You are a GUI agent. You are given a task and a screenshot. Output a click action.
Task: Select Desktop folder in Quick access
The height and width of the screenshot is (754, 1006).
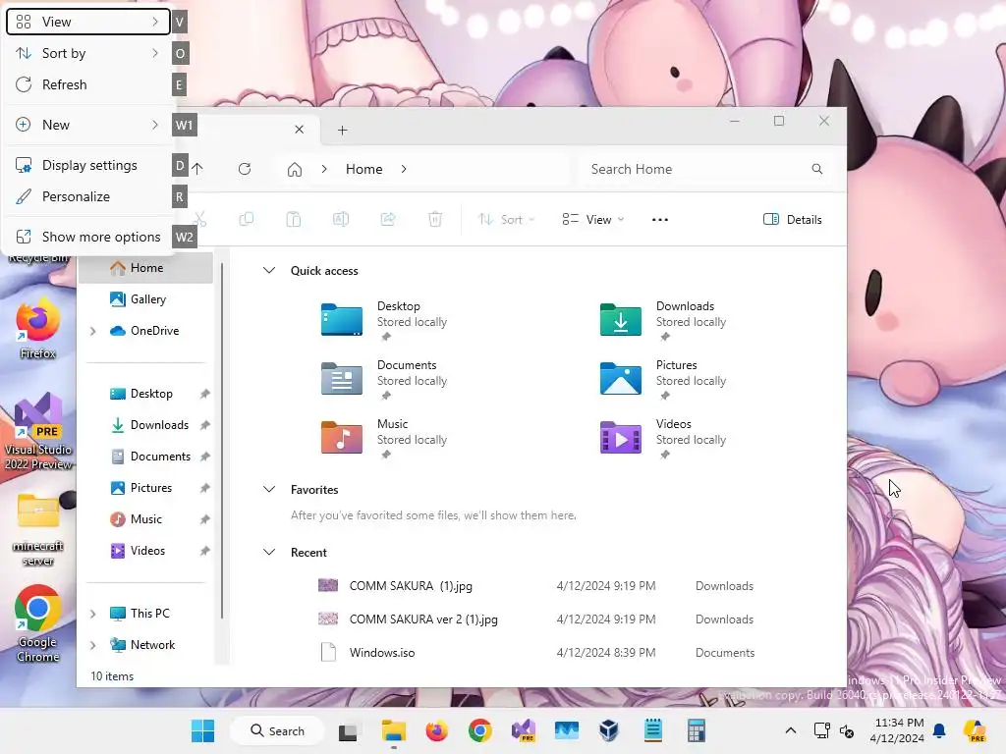[385, 320]
